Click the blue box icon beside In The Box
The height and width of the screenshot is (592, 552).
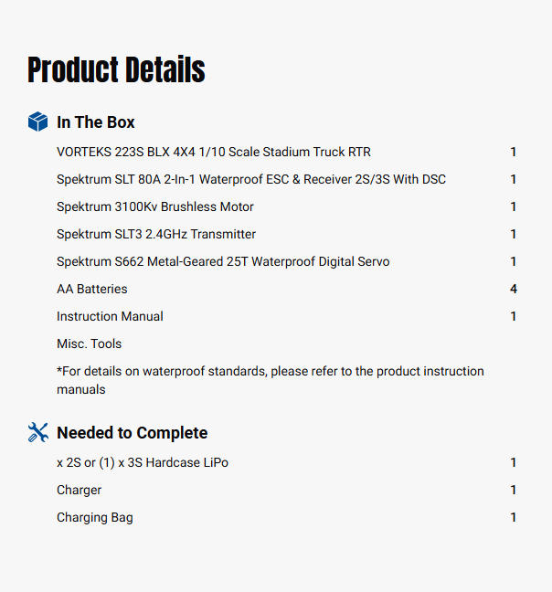[37, 122]
